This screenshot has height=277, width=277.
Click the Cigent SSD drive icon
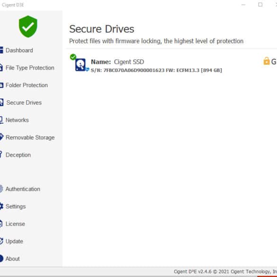tap(81, 65)
